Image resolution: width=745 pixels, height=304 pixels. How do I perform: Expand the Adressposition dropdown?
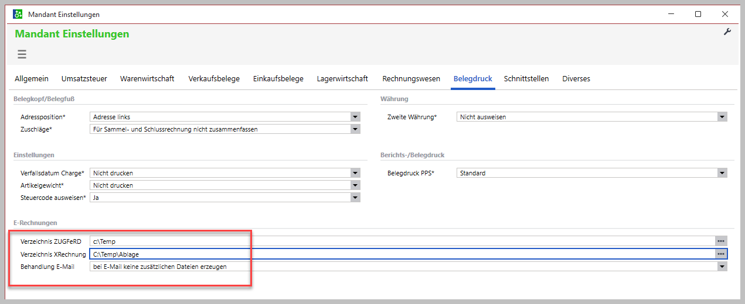pyautogui.click(x=355, y=117)
